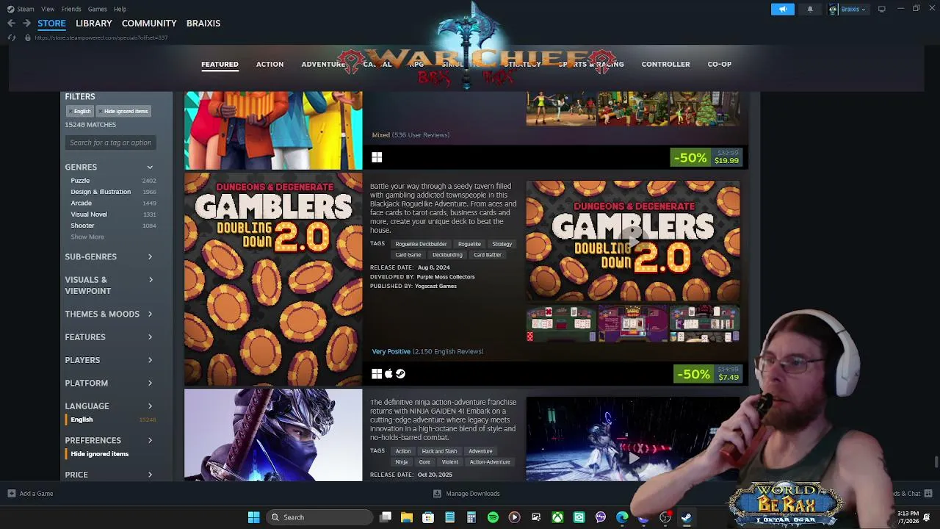Click the macOS platform icon on Gamblers card
This screenshot has height=529, width=940.
(x=388, y=374)
